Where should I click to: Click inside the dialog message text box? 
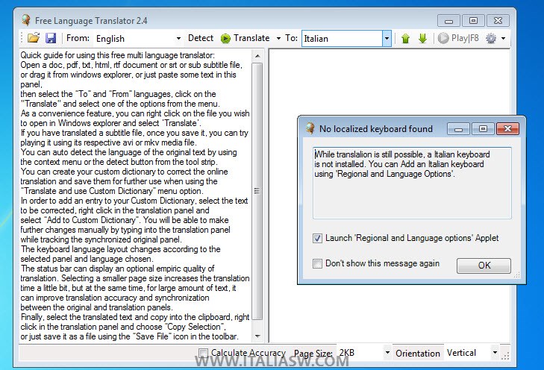[412, 183]
